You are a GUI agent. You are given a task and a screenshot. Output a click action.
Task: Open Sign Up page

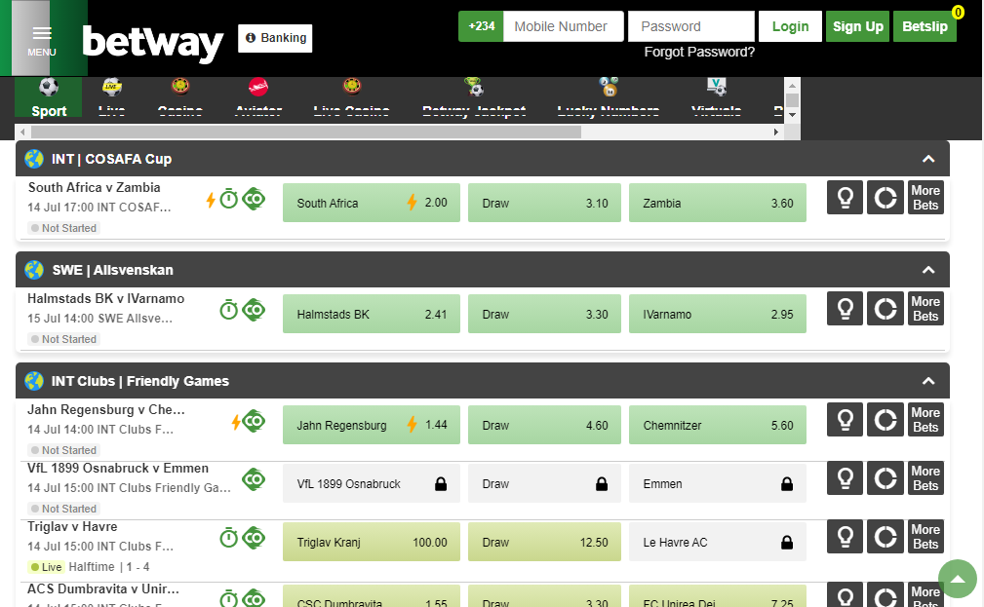857,26
